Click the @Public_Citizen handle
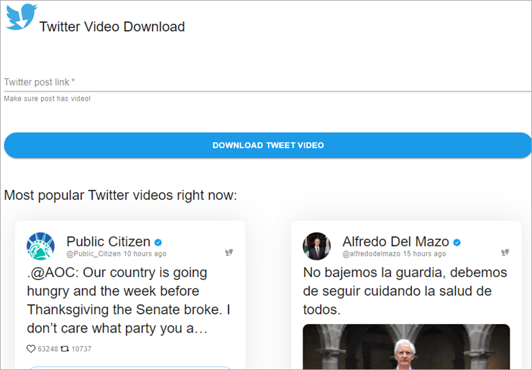 coord(93,254)
